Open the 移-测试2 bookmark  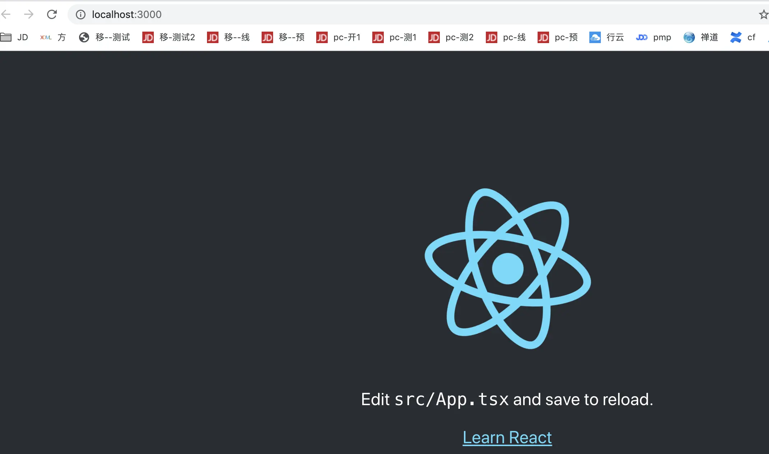click(169, 37)
